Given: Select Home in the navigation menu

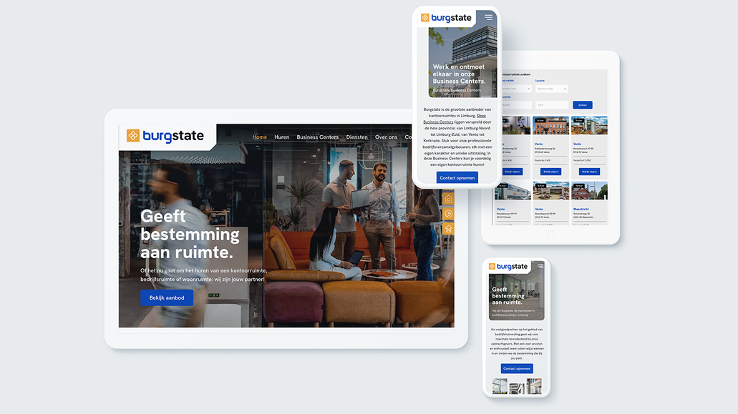Looking at the screenshot, I should click(x=259, y=137).
